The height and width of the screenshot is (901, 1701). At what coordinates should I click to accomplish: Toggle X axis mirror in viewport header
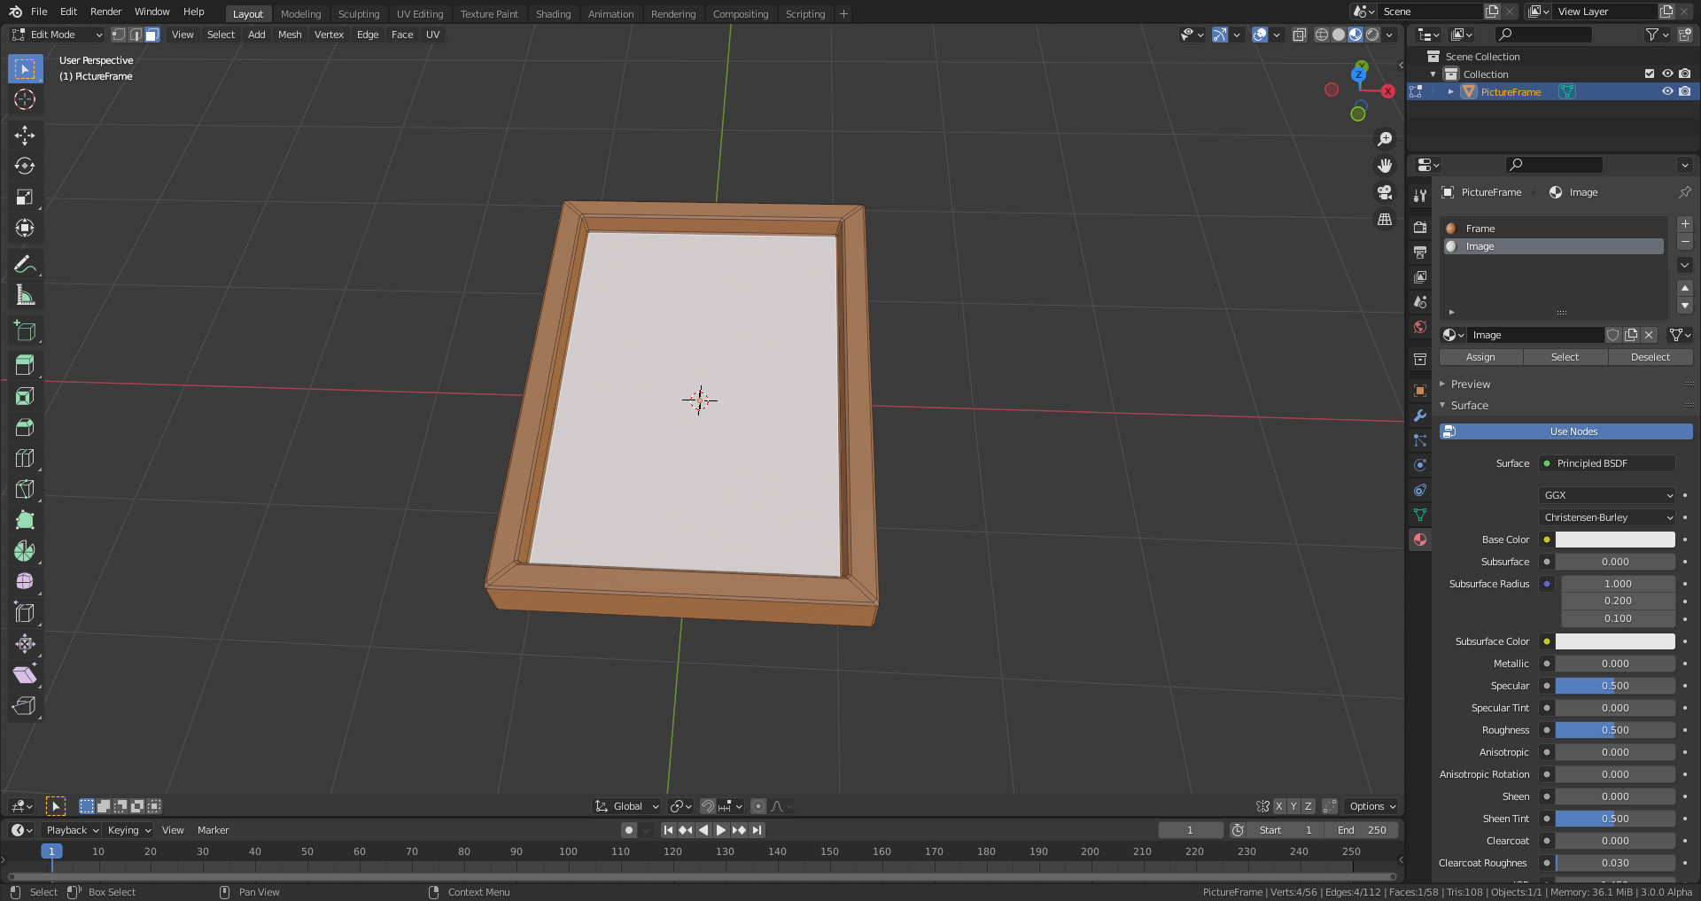[x=1278, y=806]
